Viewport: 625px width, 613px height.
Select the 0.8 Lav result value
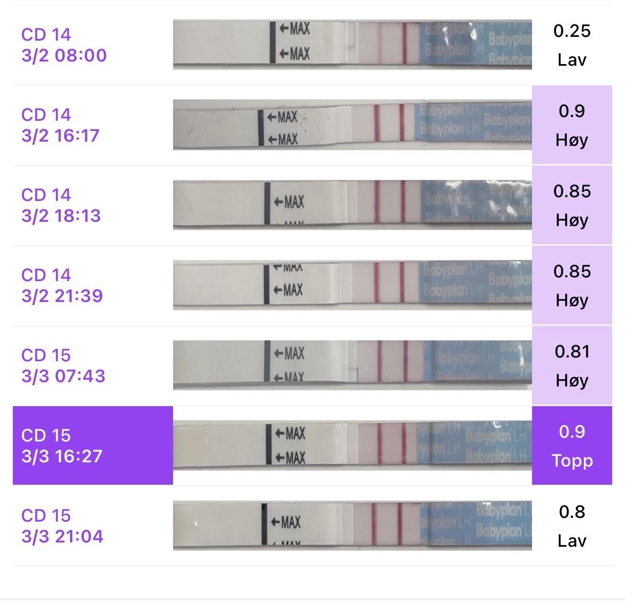click(572, 526)
